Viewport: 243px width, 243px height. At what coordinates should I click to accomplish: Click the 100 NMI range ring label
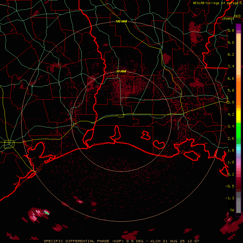[121, 21]
